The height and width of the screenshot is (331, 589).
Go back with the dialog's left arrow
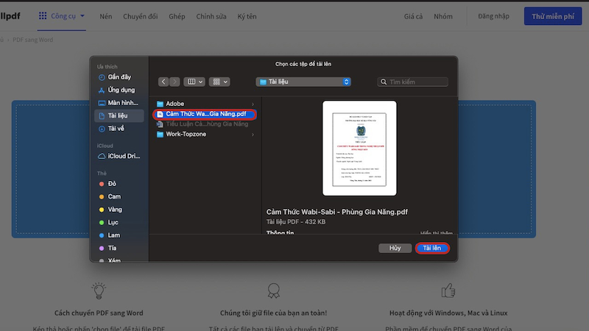tap(163, 82)
